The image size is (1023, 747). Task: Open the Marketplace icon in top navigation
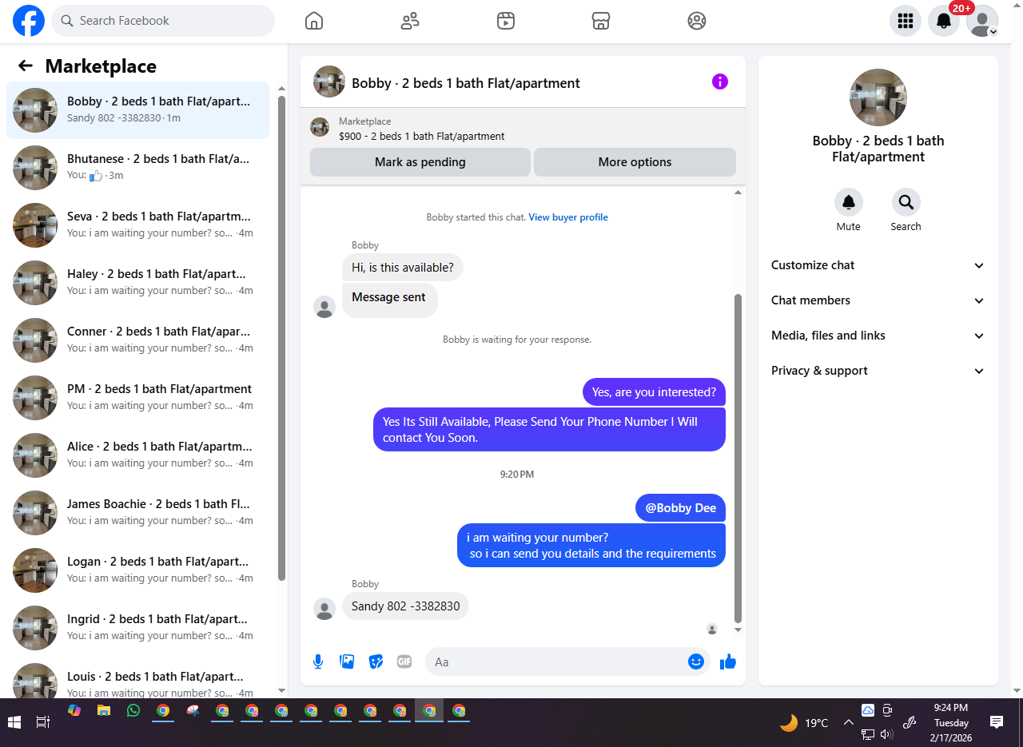tap(601, 21)
